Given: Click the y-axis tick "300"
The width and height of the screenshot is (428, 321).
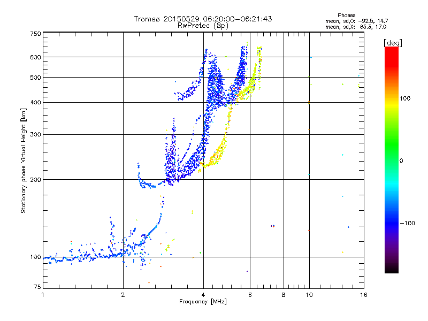Looking at the screenshot, I should pos(35,135).
